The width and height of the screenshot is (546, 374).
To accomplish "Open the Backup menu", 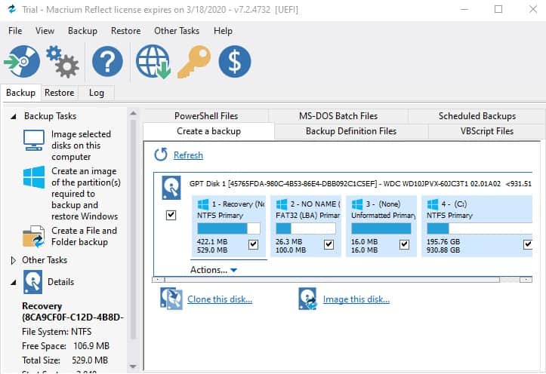I will [82, 31].
